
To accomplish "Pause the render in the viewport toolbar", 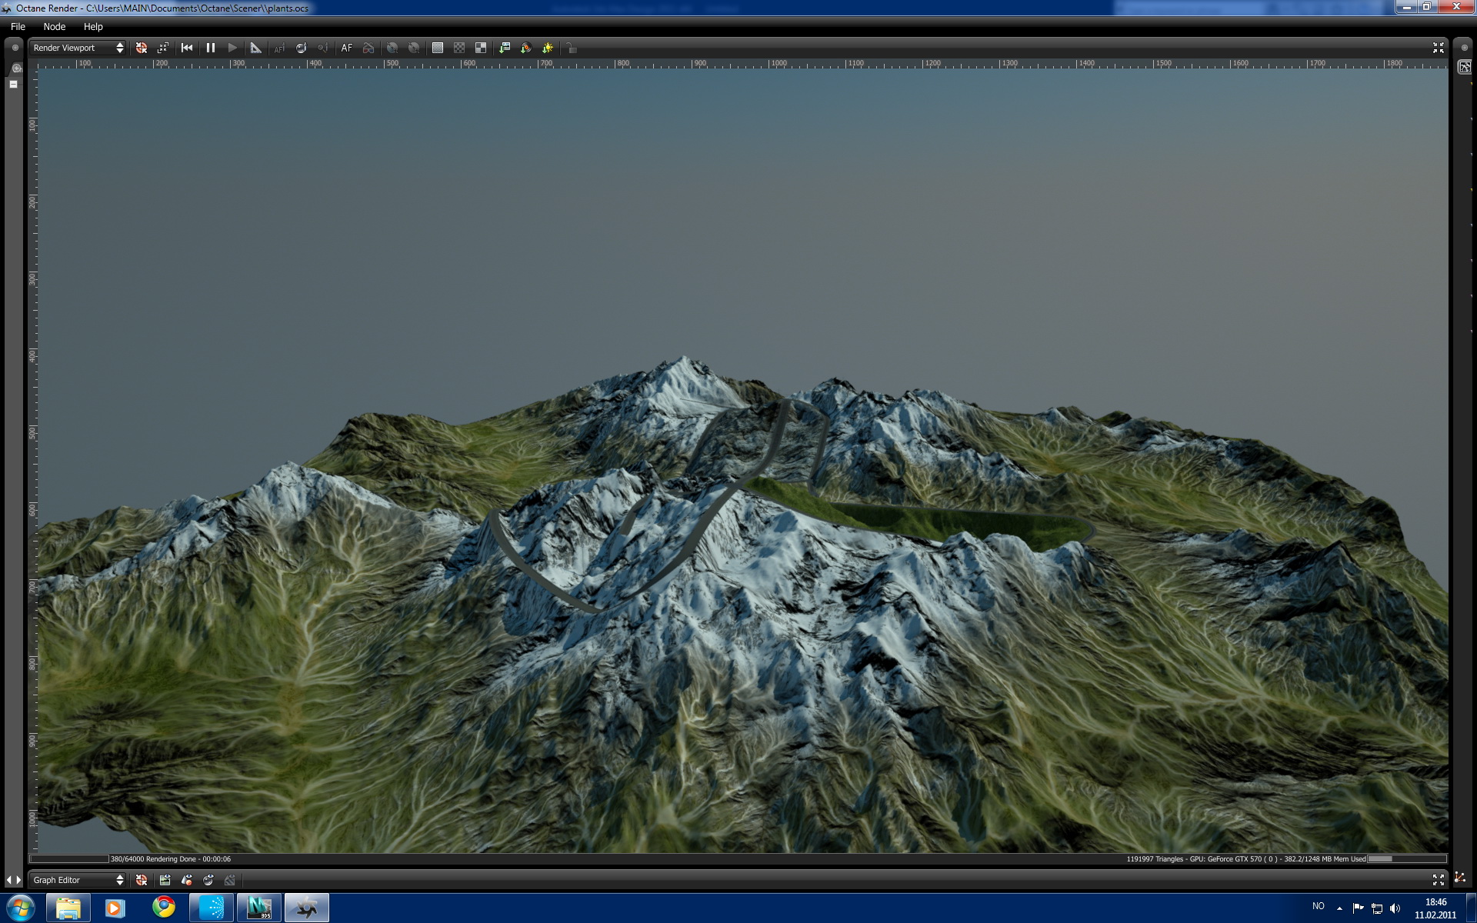I will point(210,48).
